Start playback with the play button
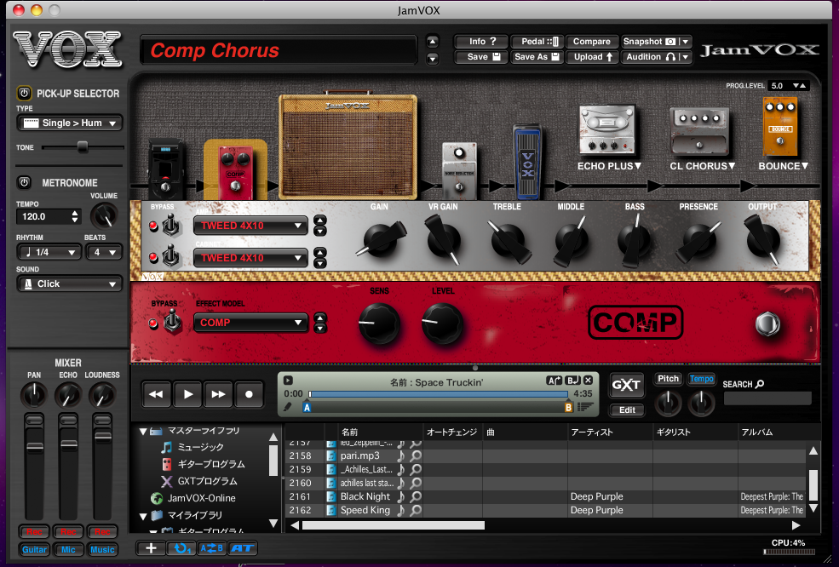839x567 pixels. coord(187,394)
